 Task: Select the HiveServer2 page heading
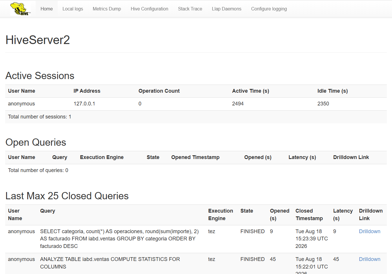(38, 40)
